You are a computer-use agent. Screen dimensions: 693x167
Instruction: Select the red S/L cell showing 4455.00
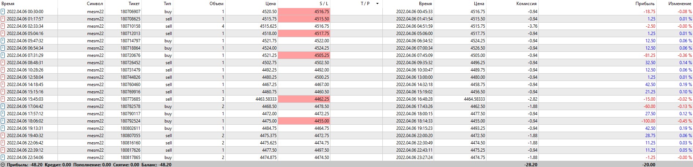(304, 121)
